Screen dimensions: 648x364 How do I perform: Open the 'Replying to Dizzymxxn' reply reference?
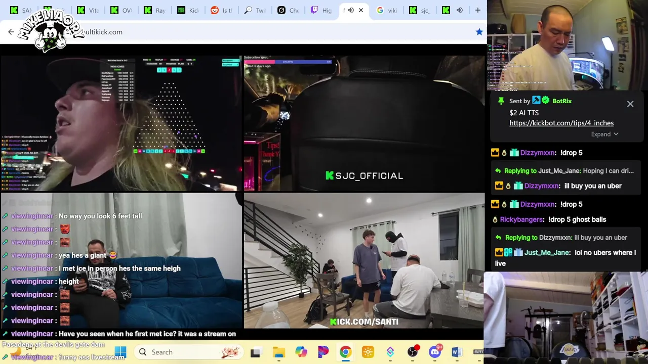point(561,238)
